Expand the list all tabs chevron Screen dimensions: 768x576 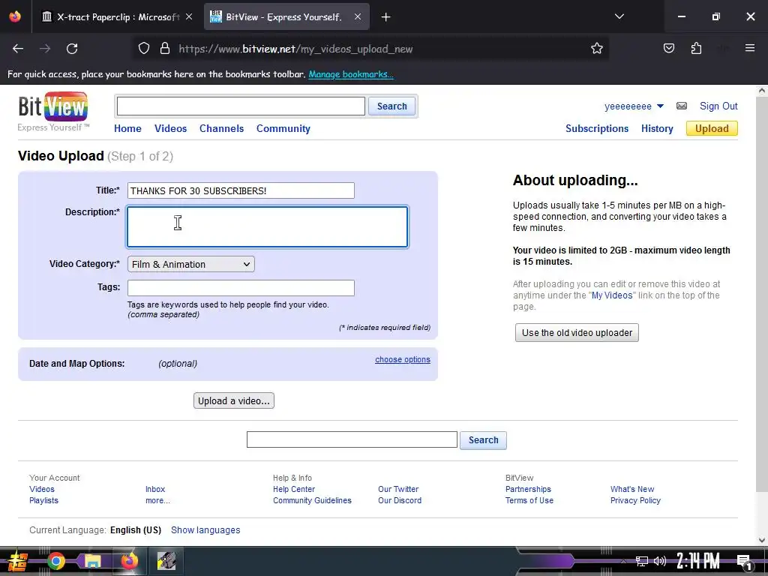(x=619, y=16)
